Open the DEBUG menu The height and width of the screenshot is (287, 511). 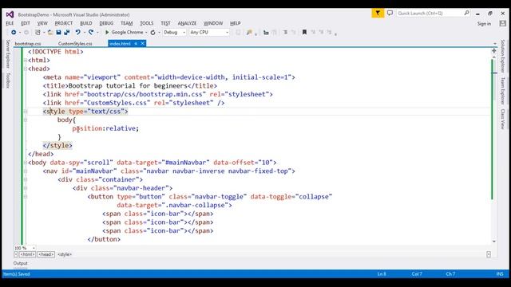(x=106, y=23)
